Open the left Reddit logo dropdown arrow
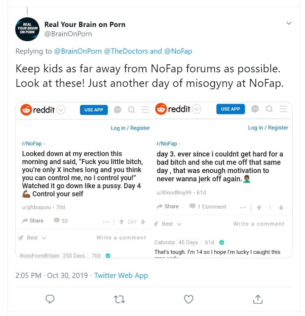305x316 pixels. [x=61, y=110]
